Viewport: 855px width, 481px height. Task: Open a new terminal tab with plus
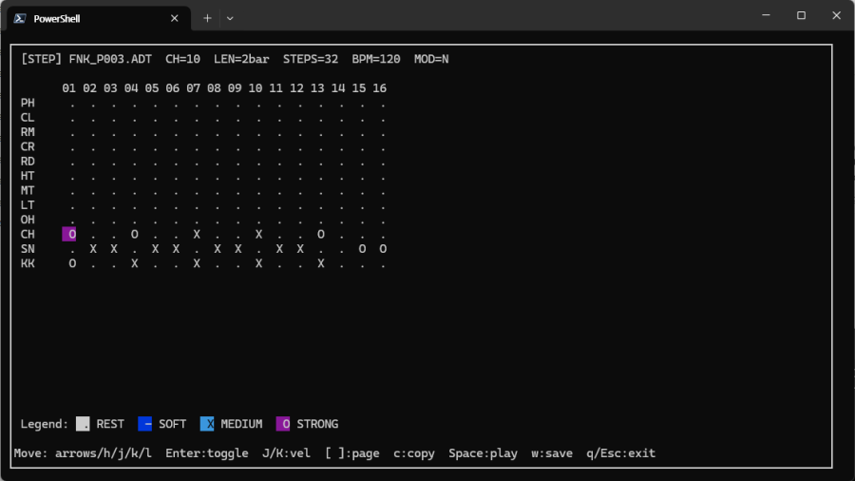(207, 18)
